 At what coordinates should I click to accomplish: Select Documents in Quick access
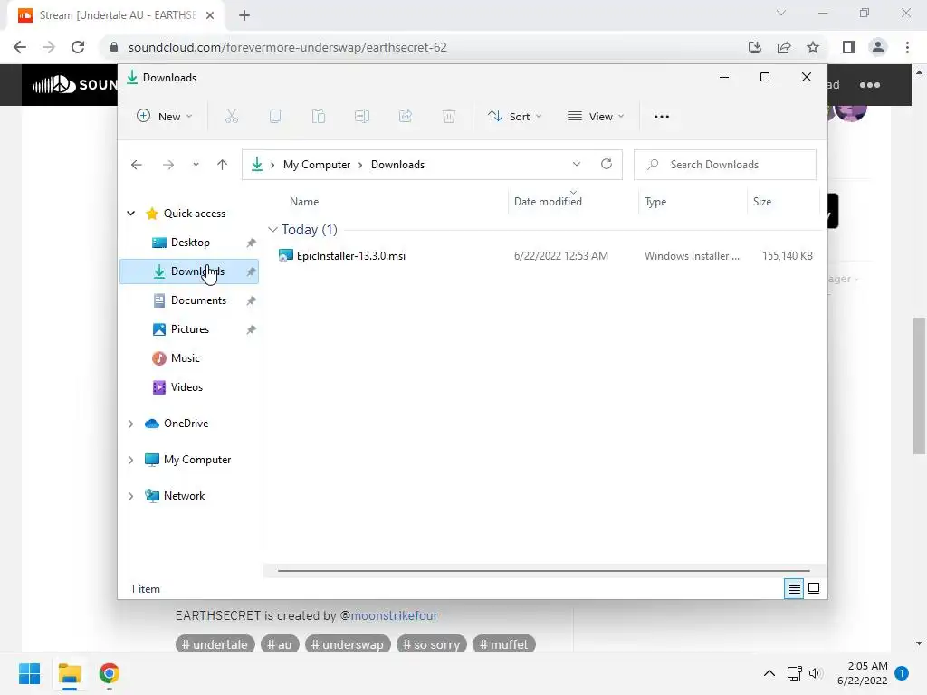(x=189, y=300)
